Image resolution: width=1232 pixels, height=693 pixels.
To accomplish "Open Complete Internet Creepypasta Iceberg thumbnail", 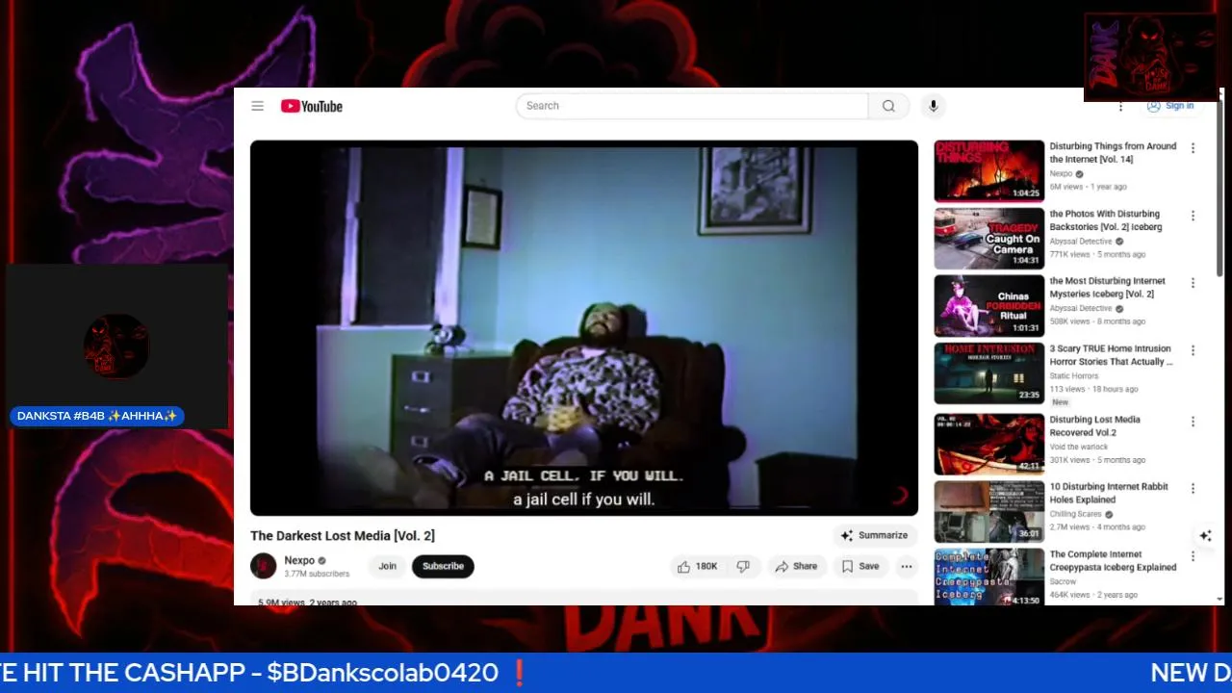I will click(x=989, y=577).
